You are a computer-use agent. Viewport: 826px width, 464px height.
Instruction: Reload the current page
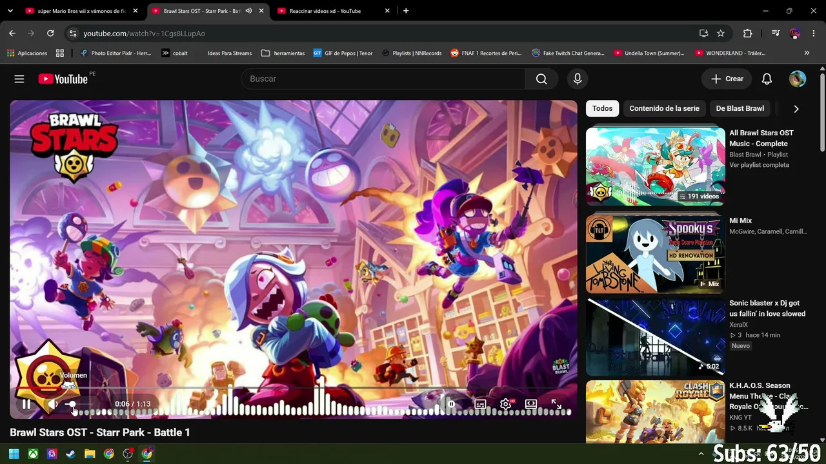pyautogui.click(x=50, y=34)
